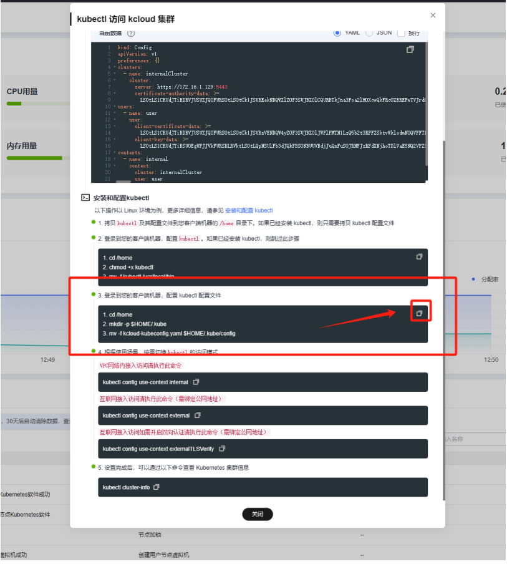Click the server https://172.16.1.129:5443 line
The width and height of the screenshot is (507, 564).
181,87
